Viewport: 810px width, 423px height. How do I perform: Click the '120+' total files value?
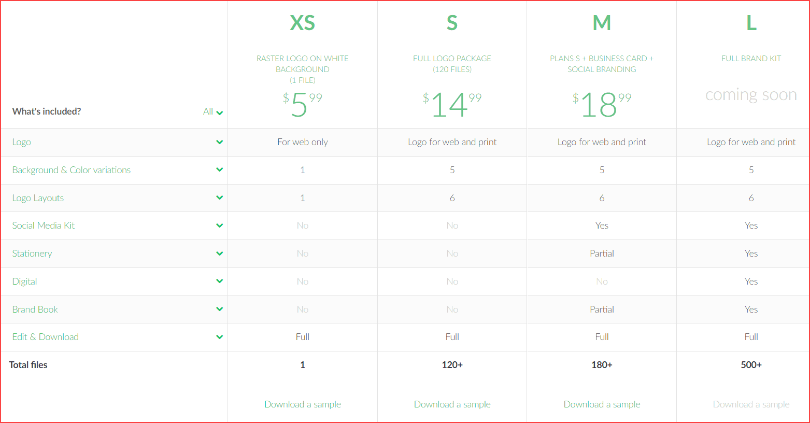[452, 365]
